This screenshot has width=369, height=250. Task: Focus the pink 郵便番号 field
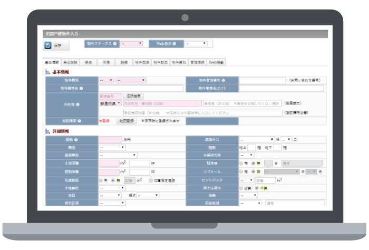[110, 96]
